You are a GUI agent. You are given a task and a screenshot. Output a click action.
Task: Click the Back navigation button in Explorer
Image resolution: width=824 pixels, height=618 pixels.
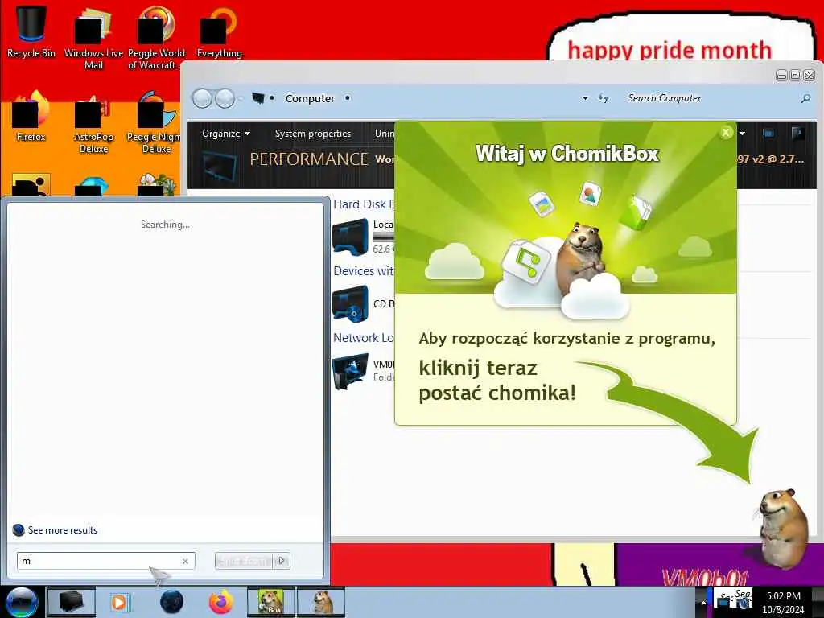click(x=202, y=98)
